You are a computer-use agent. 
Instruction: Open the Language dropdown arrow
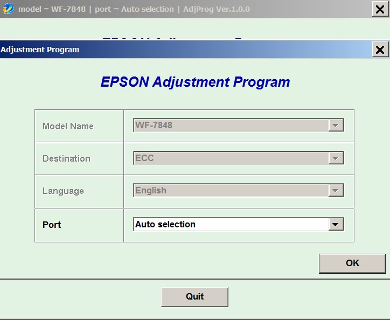click(x=336, y=190)
